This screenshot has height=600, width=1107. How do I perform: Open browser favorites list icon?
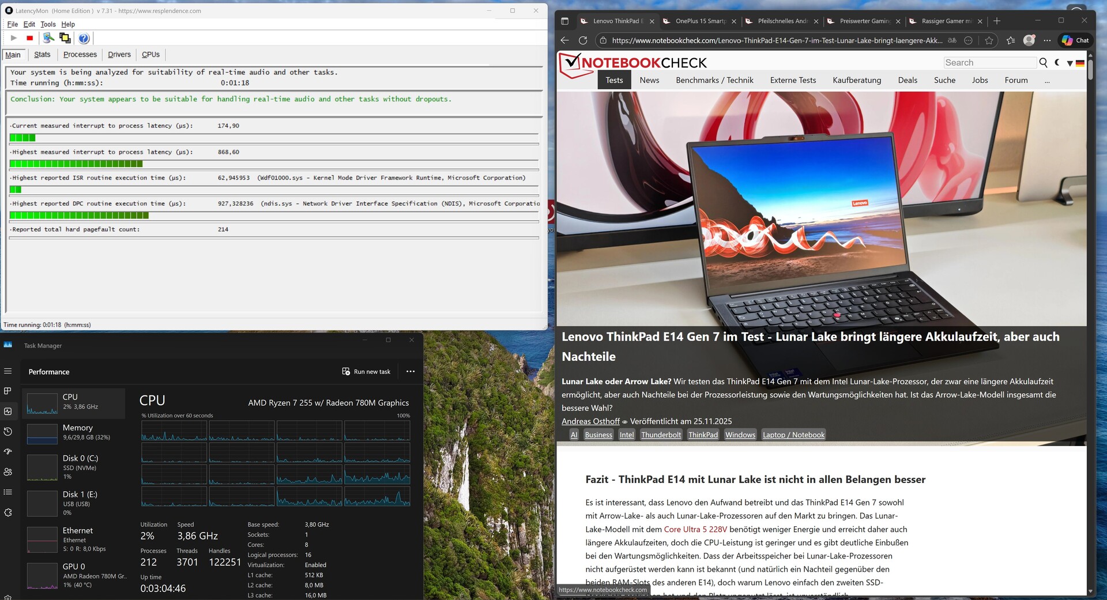click(x=1011, y=40)
